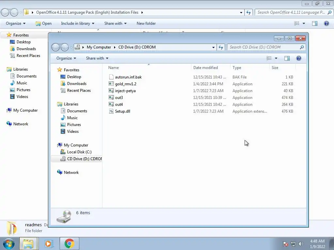Open Google Chrome from the taskbar
The image size is (334, 250).
[x=69, y=243]
